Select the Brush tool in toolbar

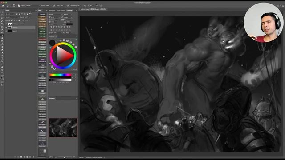(2, 36)
